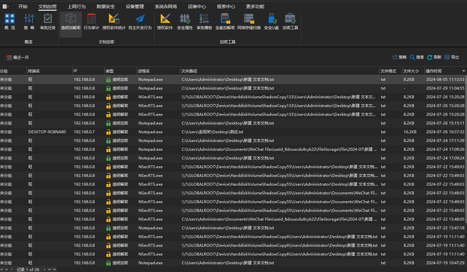Click the 导出 export button
The image size is (467, 272).
(x=452, y=57)
